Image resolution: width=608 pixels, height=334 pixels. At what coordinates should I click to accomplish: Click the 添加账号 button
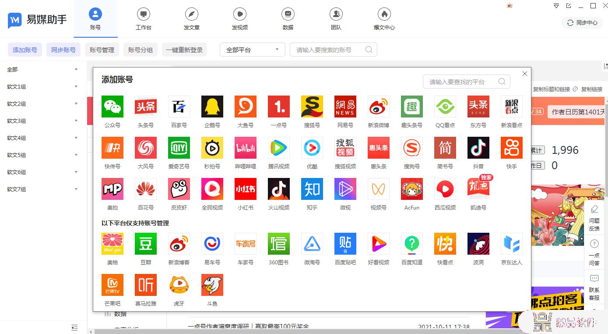[25, 50]
